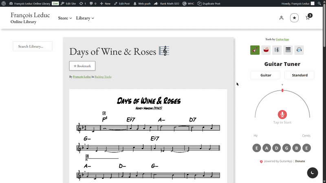
Task: Select the low E string button
Action: tap(257, 148)
